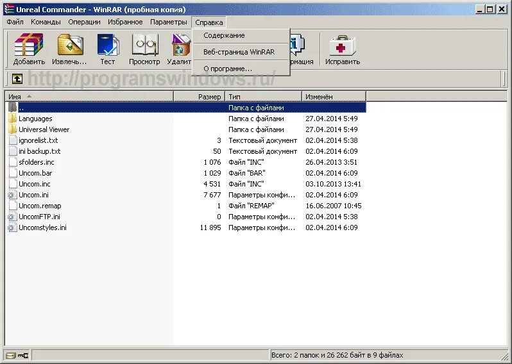Click the ignorelist.txt file icon
This screenshot has height=364, width=512.
12,140
